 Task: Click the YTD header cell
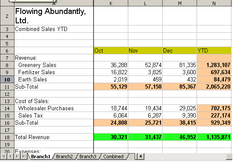[x=214, y=50]
